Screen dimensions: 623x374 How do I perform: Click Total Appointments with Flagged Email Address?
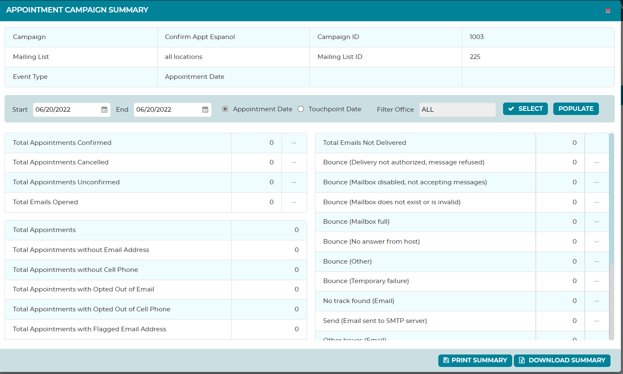[x=90, y=329]
